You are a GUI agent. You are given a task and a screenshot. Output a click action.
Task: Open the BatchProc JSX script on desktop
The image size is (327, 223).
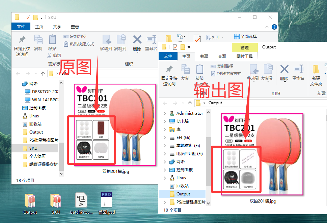80,200
